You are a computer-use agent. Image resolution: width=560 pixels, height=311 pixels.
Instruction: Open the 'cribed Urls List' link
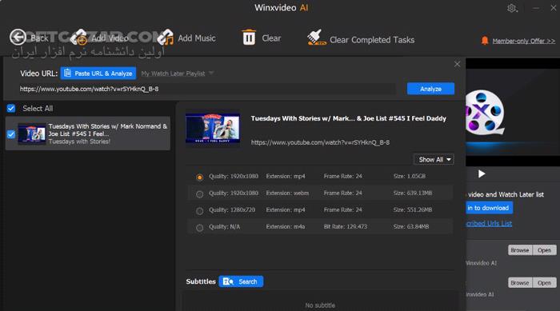point(489,224)
